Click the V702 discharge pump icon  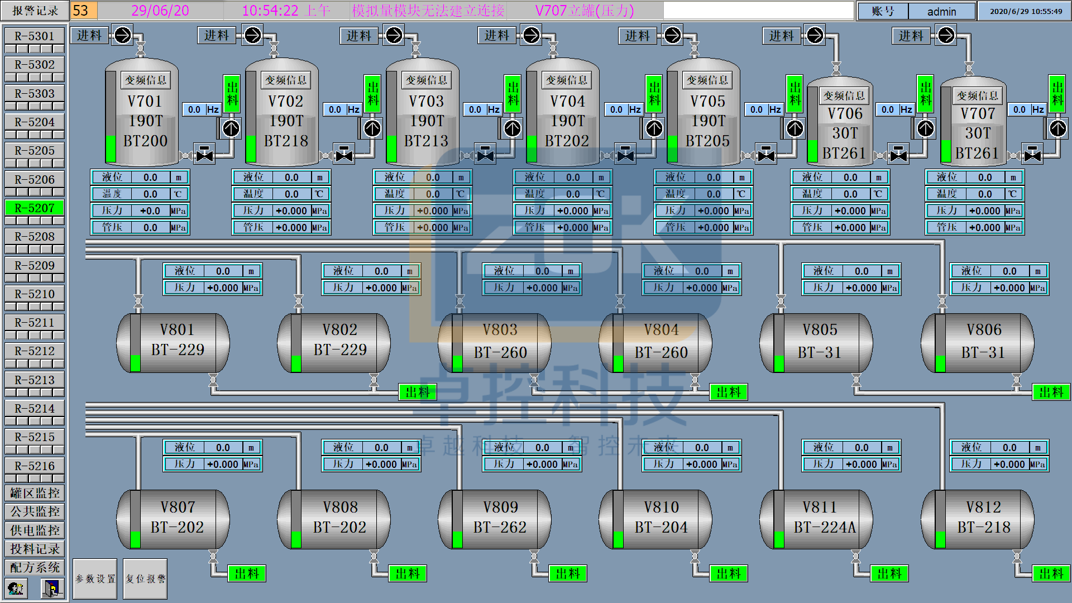pyautogui.click(x=372, y=129)
